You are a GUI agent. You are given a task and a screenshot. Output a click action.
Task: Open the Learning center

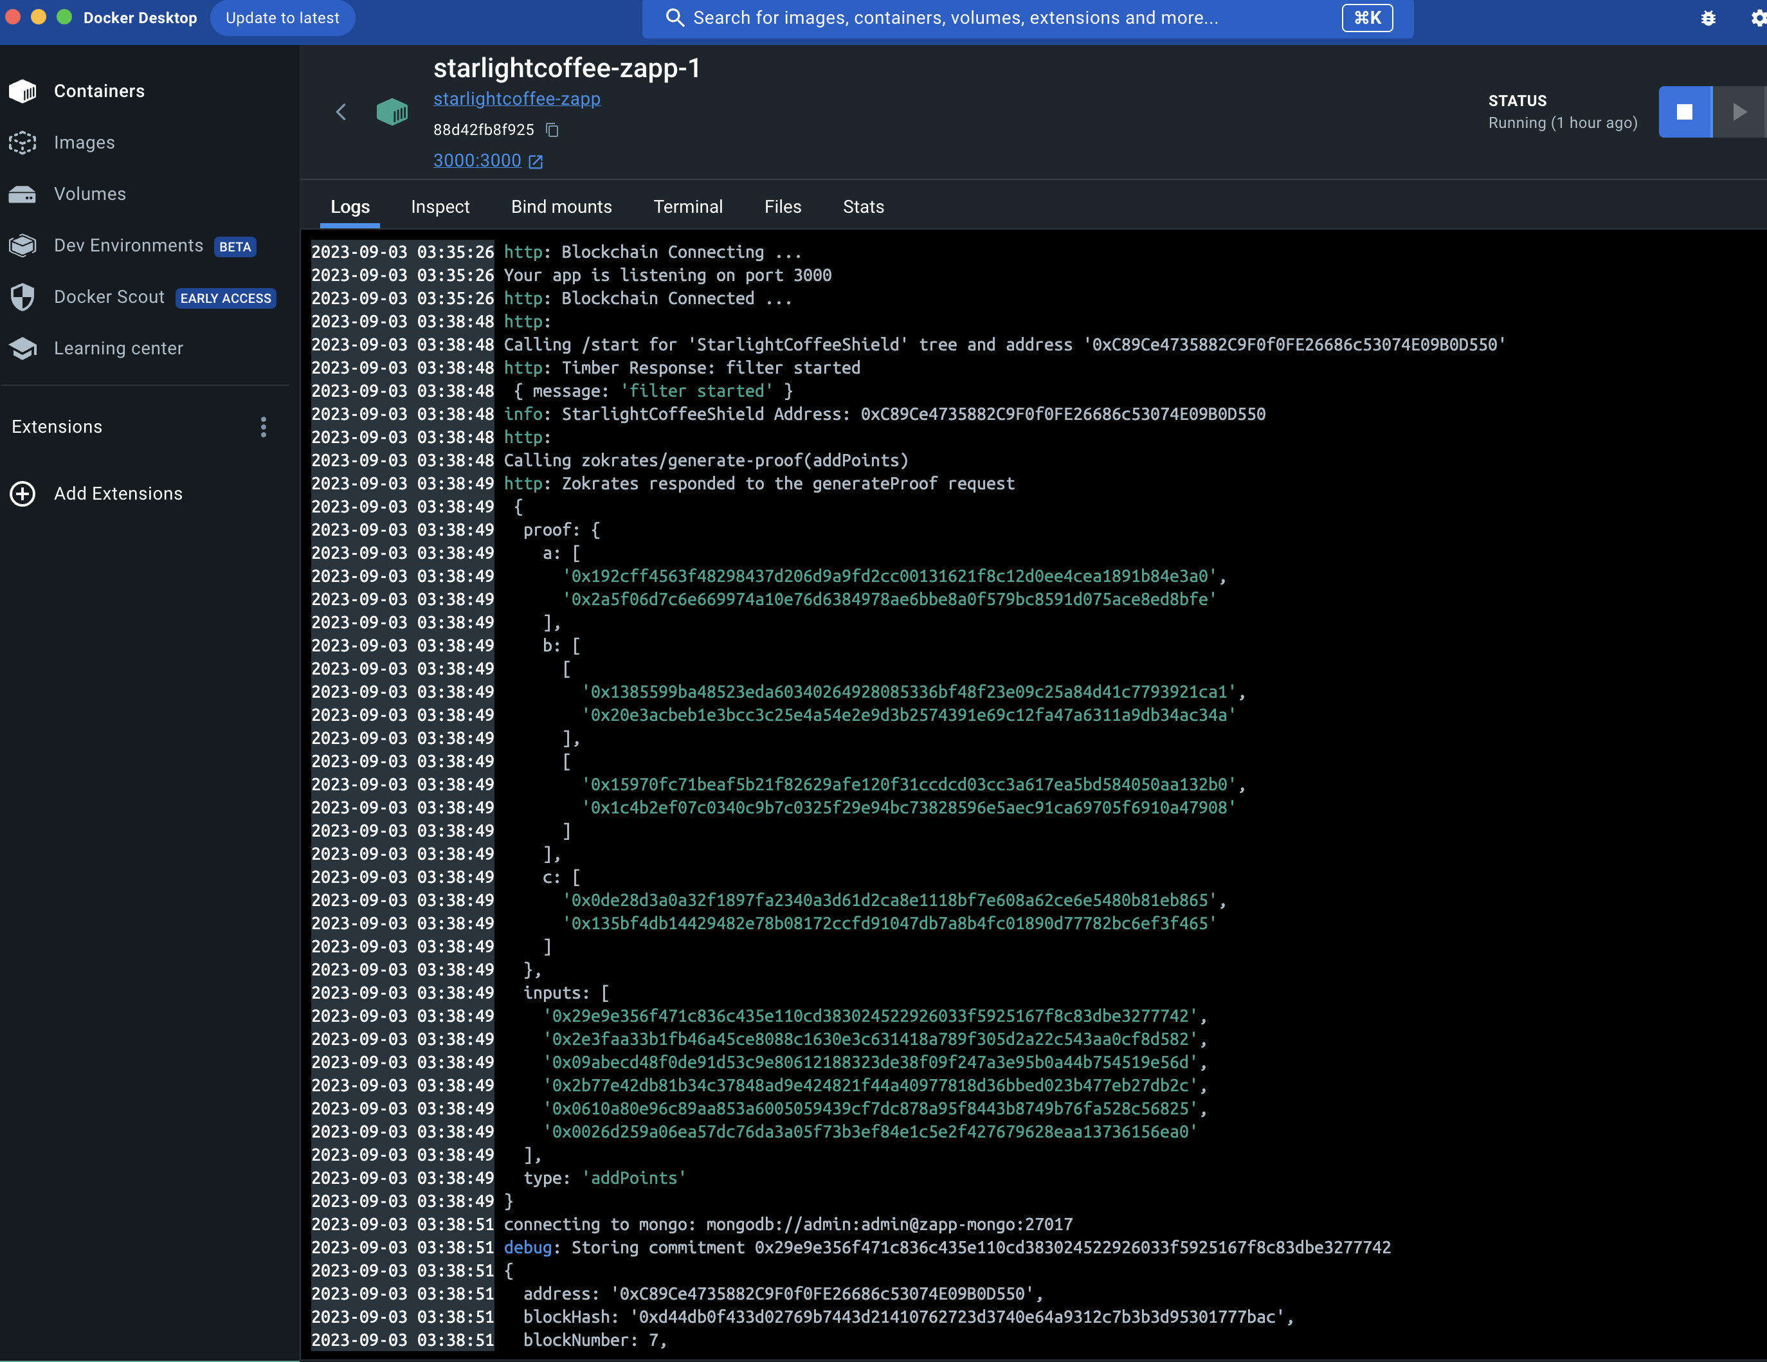[118, 348]
